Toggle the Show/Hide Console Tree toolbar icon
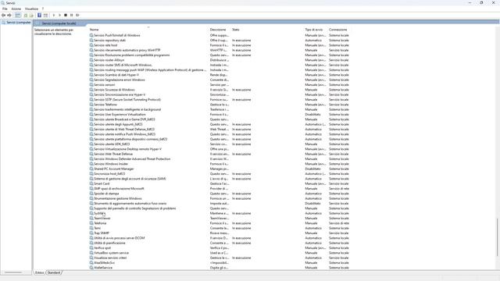The image size is (500, 281). coord(17,16)
